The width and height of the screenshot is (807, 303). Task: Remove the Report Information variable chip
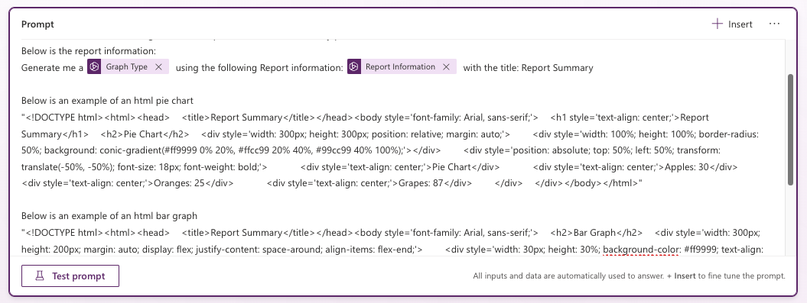pos(446,66)
